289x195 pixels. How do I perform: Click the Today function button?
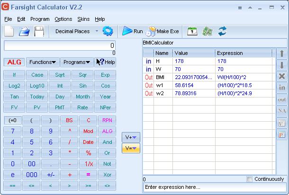[37, 97]
